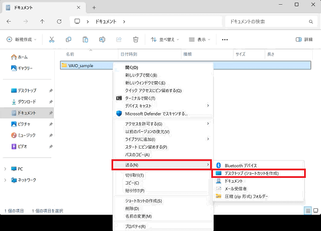Click the search magnifier icon
Viewport: 321px width, 231px height.
tap(310, 22)
